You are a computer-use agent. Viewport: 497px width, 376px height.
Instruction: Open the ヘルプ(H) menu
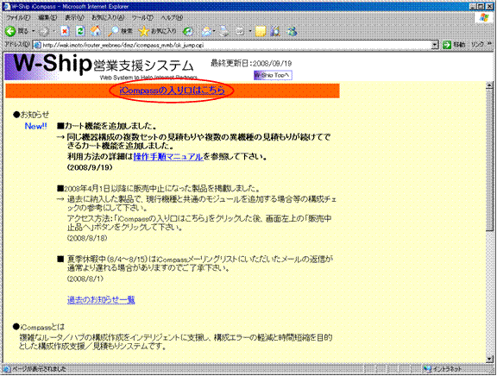(172, 18)
